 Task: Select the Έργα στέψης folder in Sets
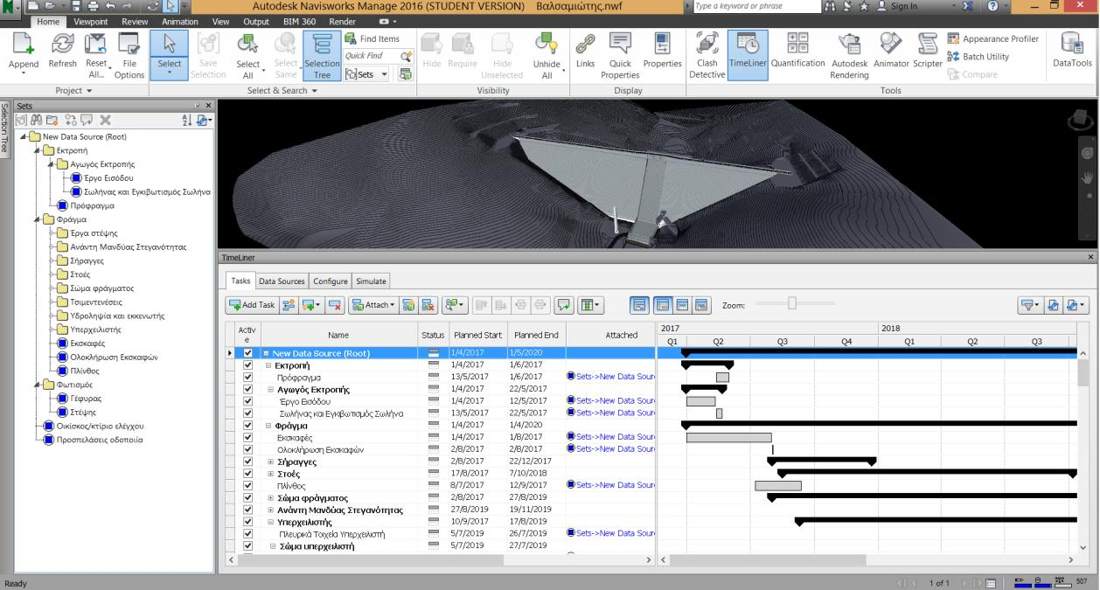coord(94,233)
